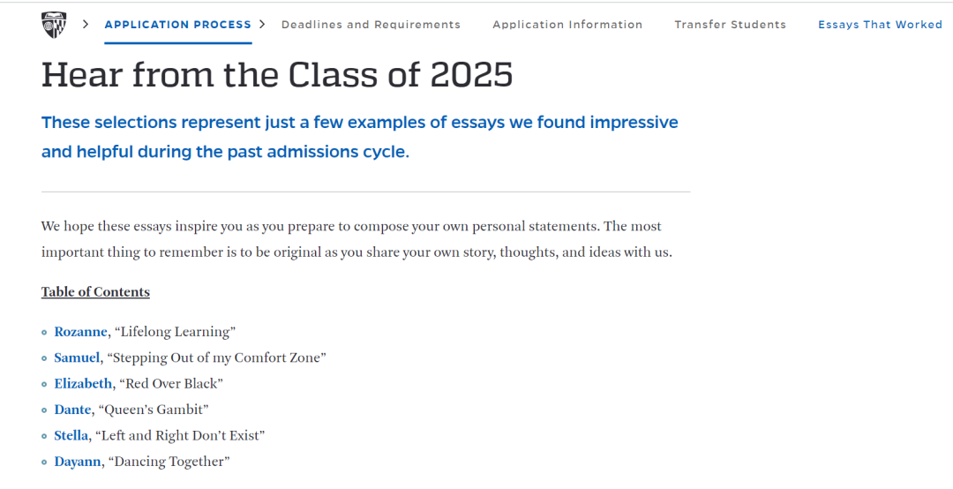Open the Application Information nav item
953x489 pixels.
pyautogui.click(x=567, y=25)
